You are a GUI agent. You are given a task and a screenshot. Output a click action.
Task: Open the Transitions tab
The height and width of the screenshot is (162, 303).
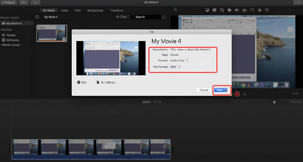pos(117,10)
